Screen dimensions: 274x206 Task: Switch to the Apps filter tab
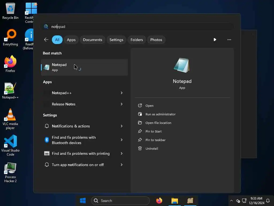tap(71, 40)
